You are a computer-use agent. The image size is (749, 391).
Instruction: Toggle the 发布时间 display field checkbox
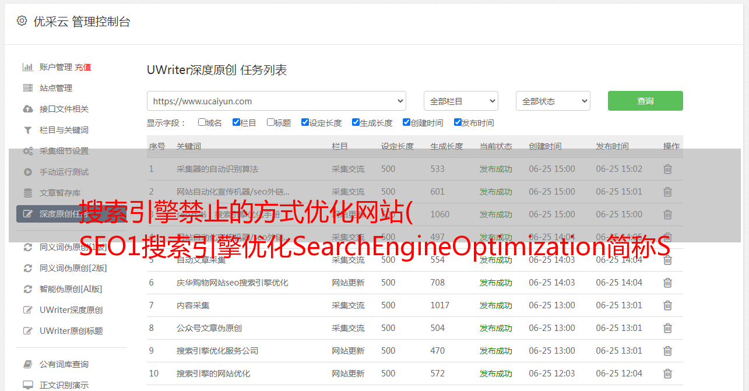pyautogui.click(x=458, y=122)
